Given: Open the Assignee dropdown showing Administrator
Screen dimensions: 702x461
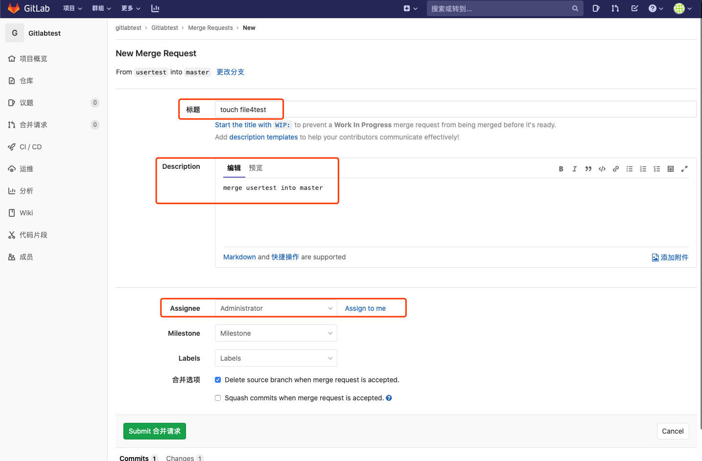Looking at the screenshot, I should (x=276, y=308).
